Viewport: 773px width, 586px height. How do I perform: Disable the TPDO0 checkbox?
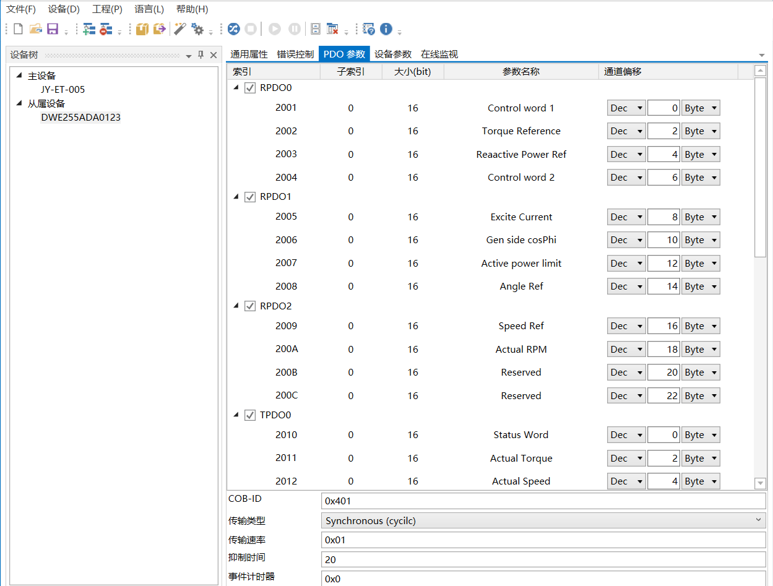(250, 415)
